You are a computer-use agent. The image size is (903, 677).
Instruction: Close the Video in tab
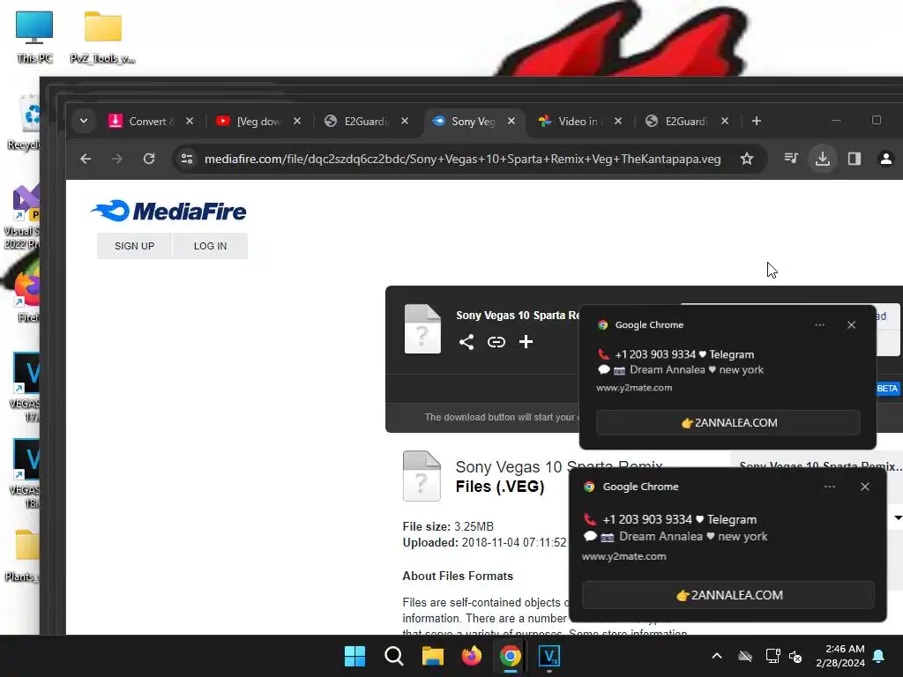(618, 121)
